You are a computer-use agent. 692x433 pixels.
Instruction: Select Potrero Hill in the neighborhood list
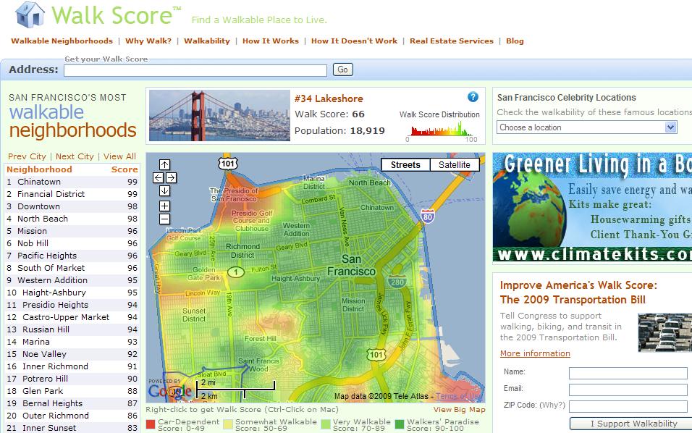tap(72, 379)
